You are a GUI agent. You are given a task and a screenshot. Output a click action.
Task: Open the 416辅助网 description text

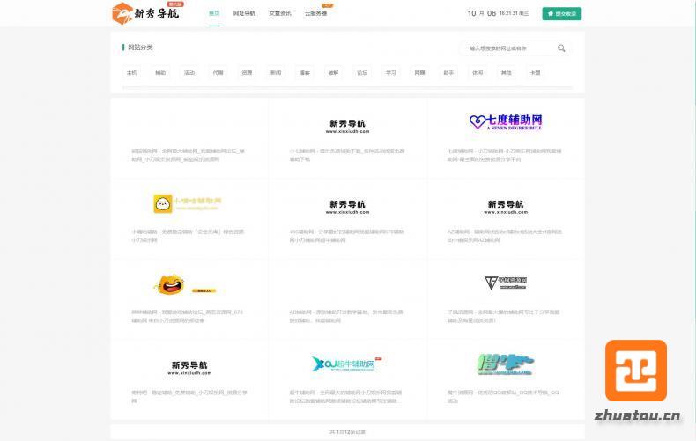346,236
